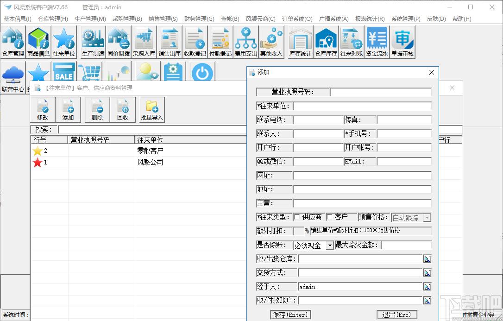Screen dimensions: 503x321
Task: Open the 采购管理(B) menu
Action: click(x=127, y=19)
